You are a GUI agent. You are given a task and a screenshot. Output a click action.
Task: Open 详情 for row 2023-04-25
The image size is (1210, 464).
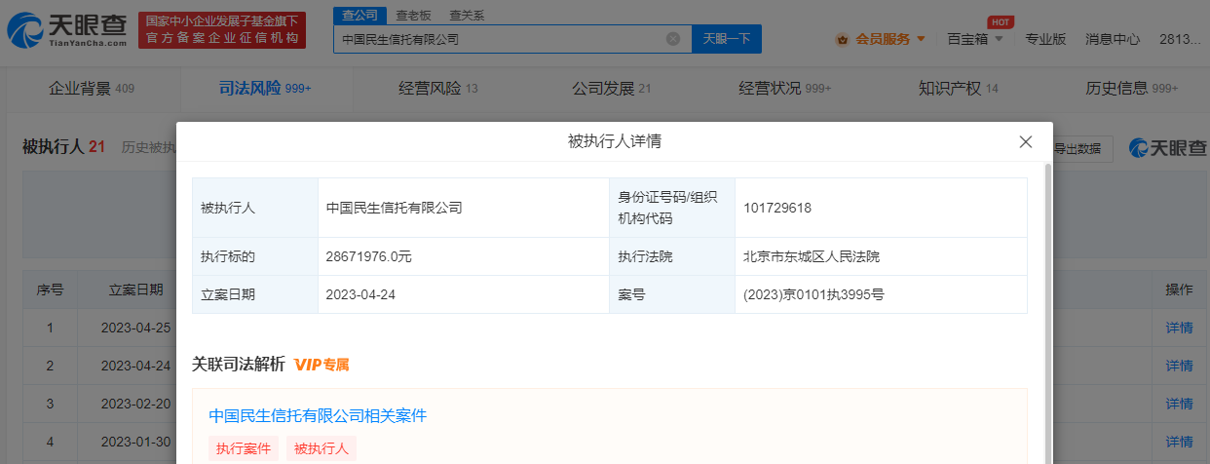coord(1179,328)
